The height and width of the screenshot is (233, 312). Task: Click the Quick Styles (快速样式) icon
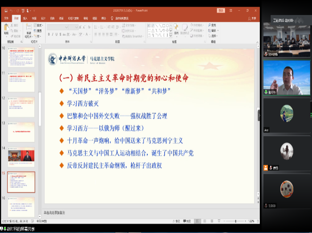coord(185,30)
